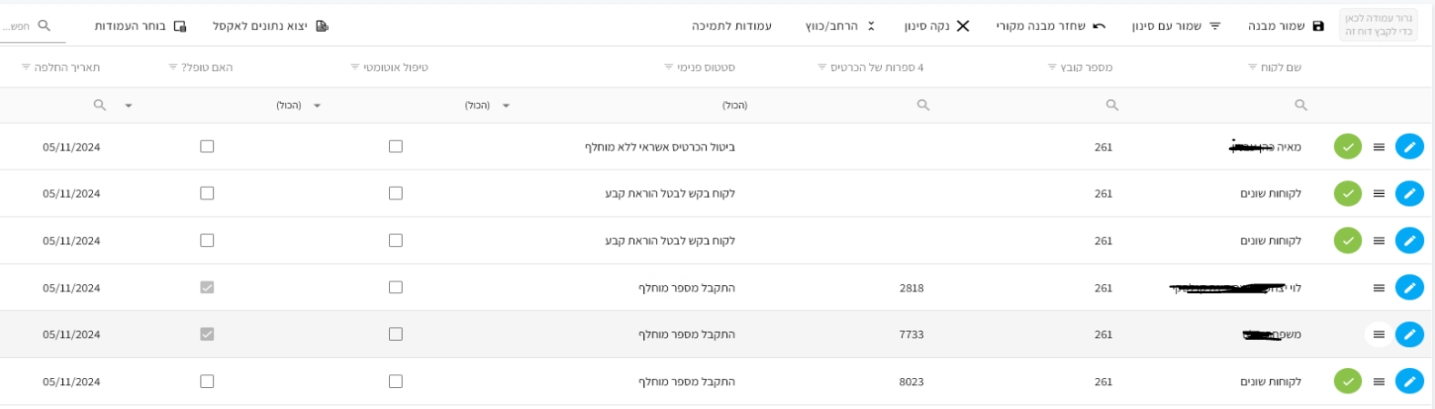Click filter icon beside שם לקוח header
Image resolution: width=1435 pixels, height=409 pixels.
[x=1253, y=67]
